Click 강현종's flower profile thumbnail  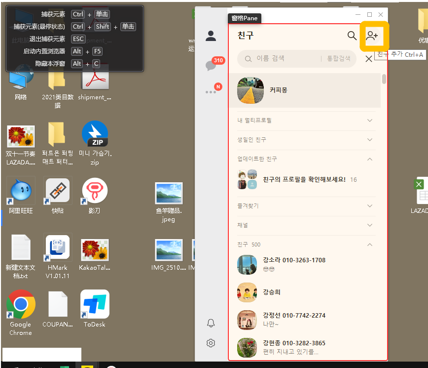click(x=247, y=347)
